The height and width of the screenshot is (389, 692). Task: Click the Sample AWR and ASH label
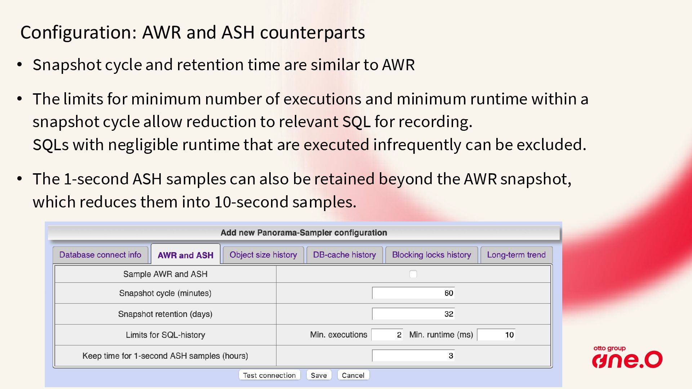coord(165,274)
